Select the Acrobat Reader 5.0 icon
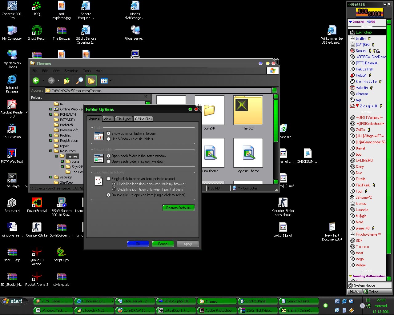The image size is (394, 315). [12, 108]
